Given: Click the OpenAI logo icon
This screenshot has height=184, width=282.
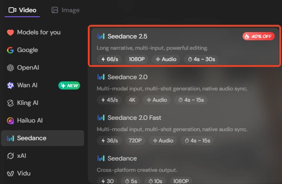Looking at the screenshot, I should 10,68.
